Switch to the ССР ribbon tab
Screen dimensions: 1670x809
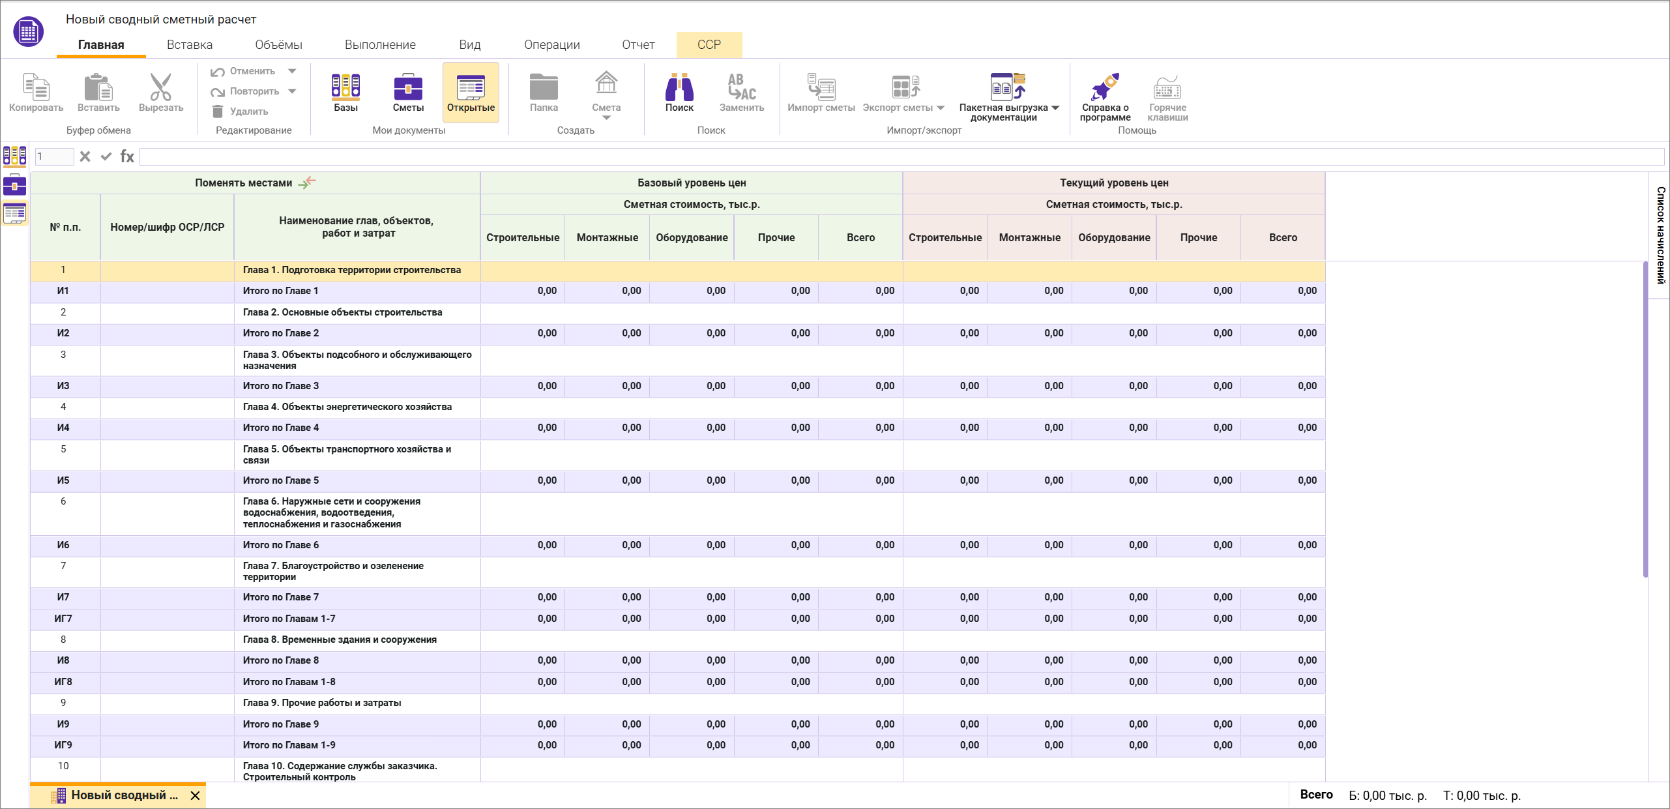[709, 45]
